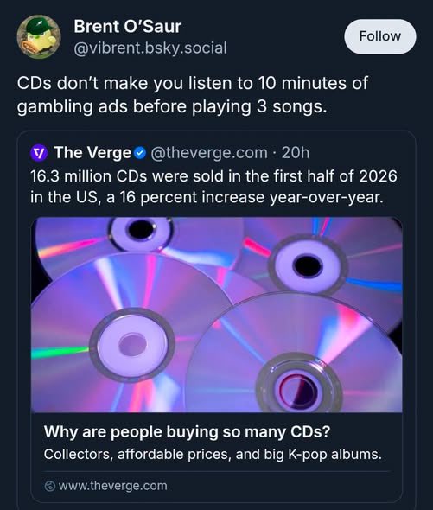Image resolution: width=433 pixels, height=510 pixels.
Task: Click the globe icon beside www.theverge.com
Action: [49, 487]
